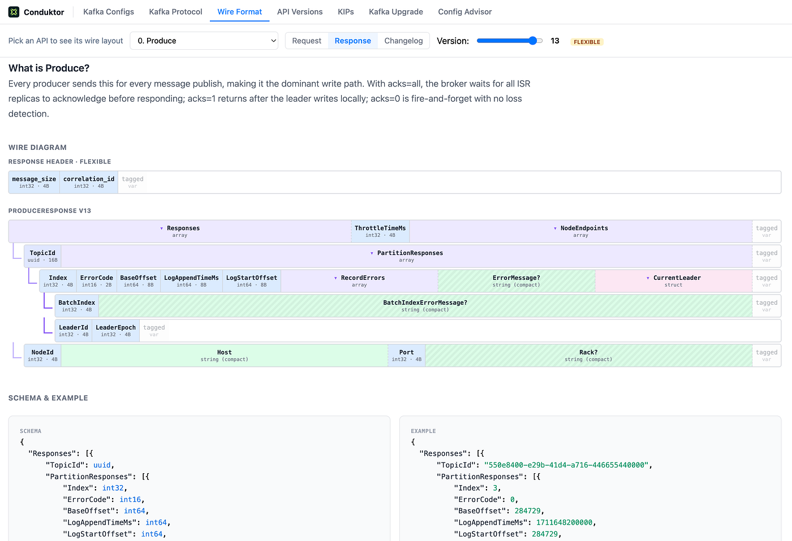The image size is (792, 541).
Task: Select the BatchIndexErrorMessage? field block
Action: (425, 306)
